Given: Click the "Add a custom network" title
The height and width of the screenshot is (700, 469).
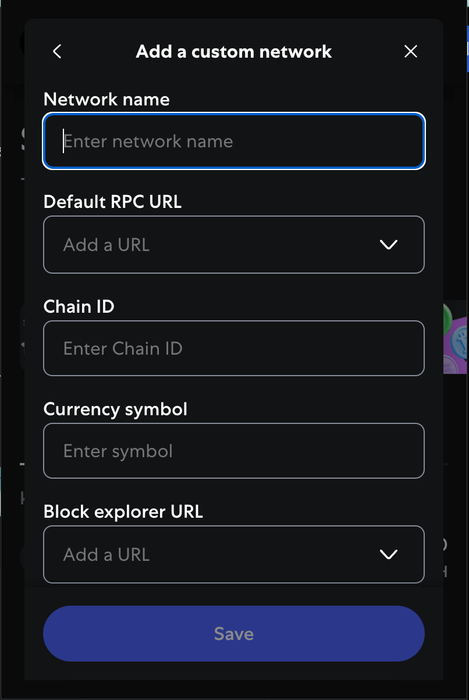Looking at the screenshot, I should (234, 51).
